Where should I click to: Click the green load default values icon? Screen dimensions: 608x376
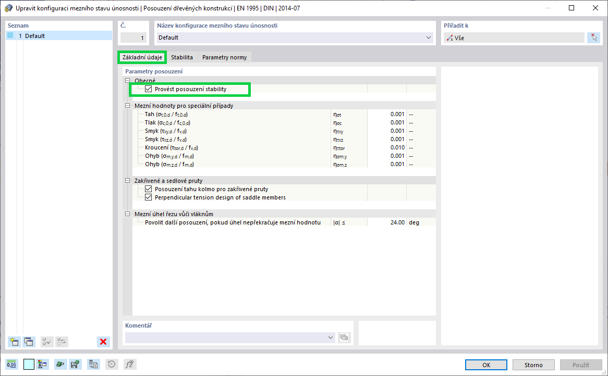click(x=60, y=365)
